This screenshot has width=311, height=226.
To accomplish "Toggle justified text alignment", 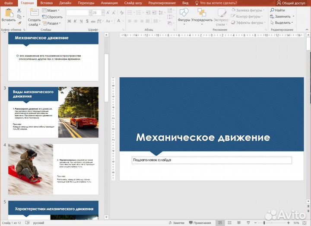I will pos(148,21).
